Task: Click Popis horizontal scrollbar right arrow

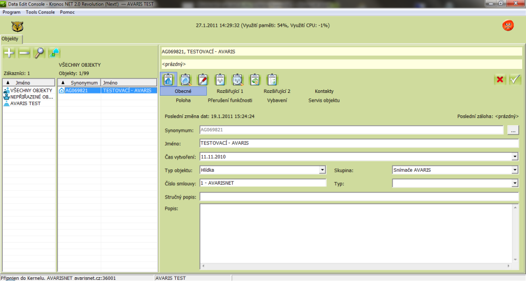Action: click(x=508, y=266)
